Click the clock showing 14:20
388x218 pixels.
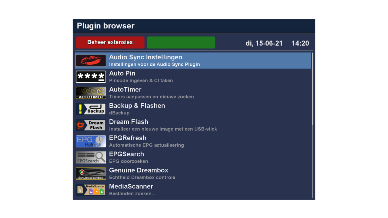point(300,43)
